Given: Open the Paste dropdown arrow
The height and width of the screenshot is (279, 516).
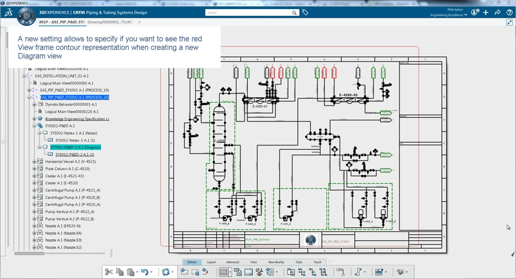Looking at the screenshot, I should click(x=137, y=272).
